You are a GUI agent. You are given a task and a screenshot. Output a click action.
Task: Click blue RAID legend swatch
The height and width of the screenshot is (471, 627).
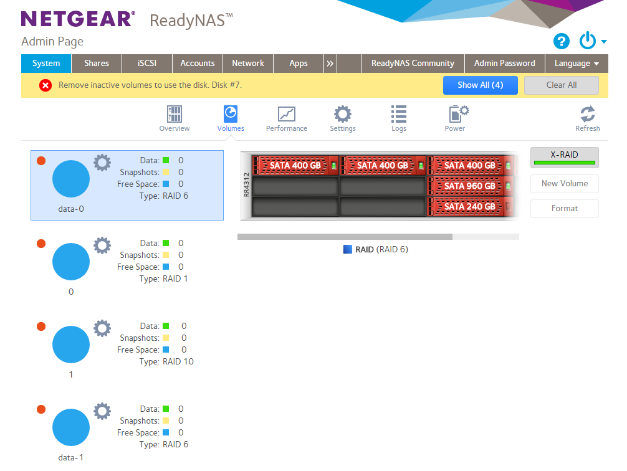pos(348,249)
